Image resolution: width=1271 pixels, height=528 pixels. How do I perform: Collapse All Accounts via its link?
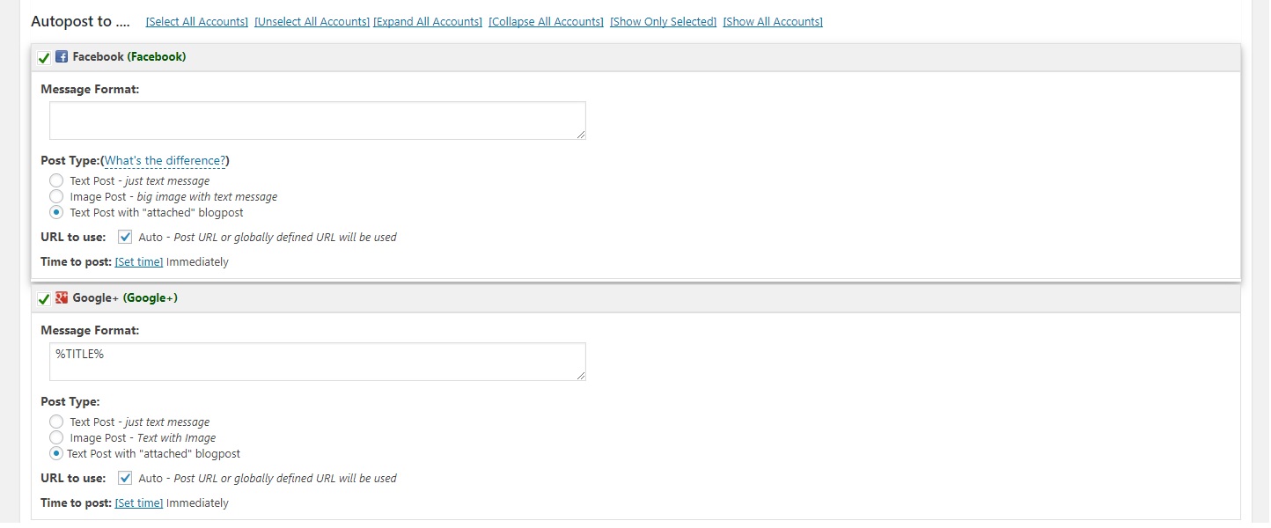[546, 22]
